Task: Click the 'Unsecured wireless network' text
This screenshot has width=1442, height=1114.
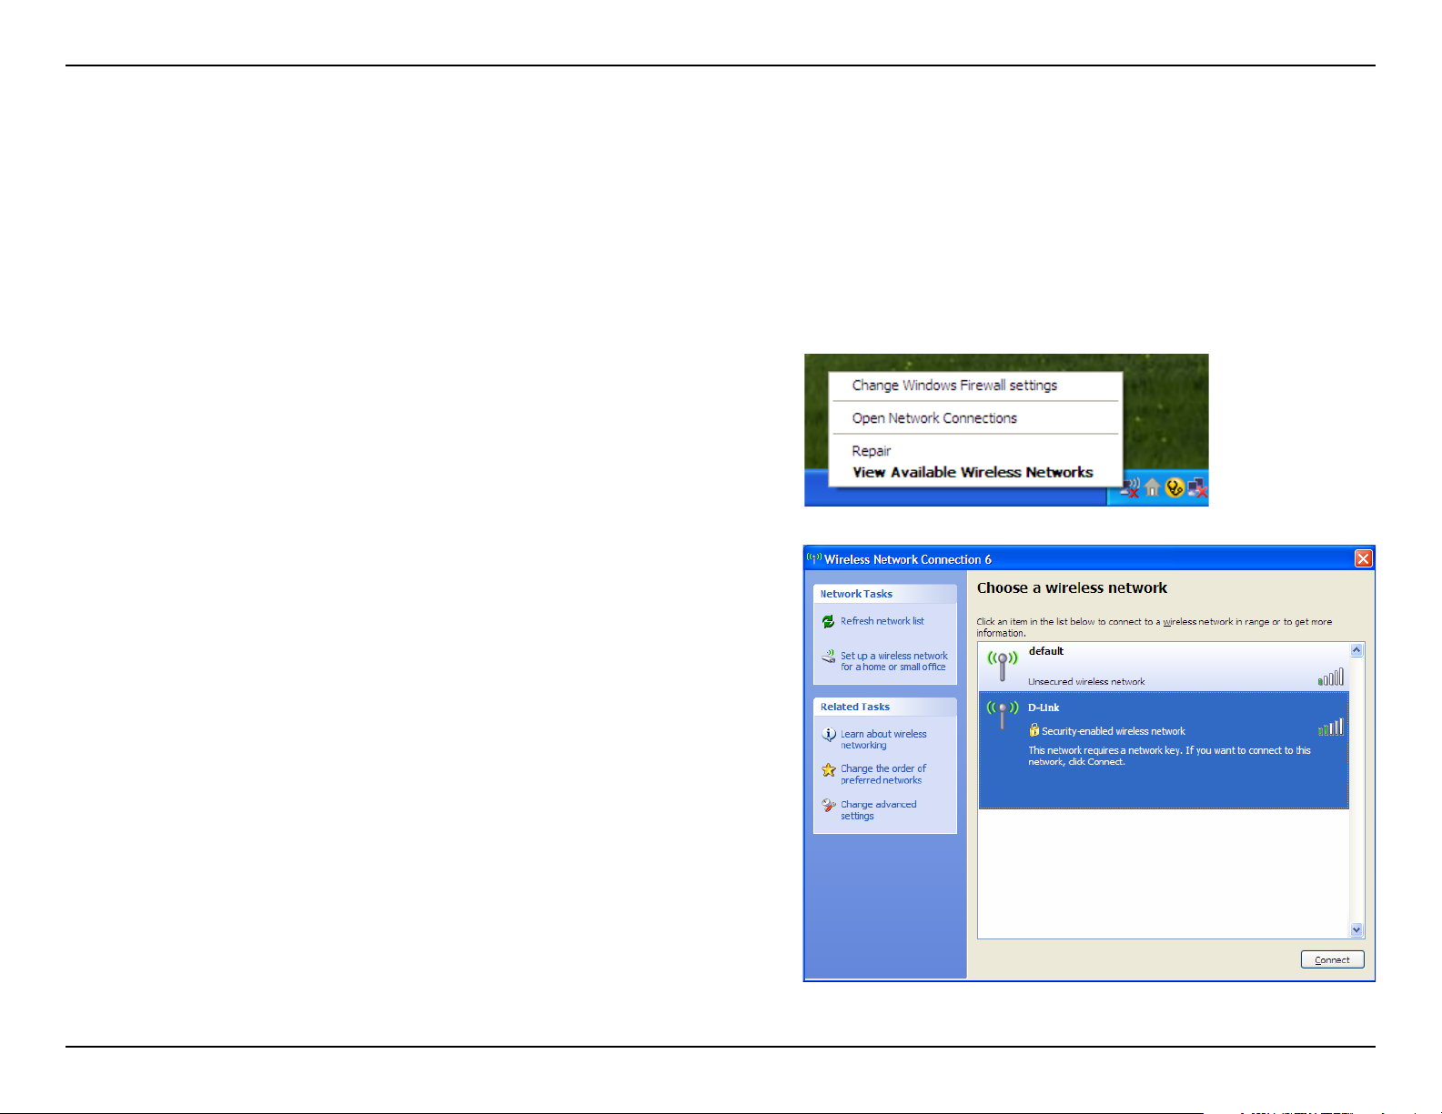Action: (1086, 681)
